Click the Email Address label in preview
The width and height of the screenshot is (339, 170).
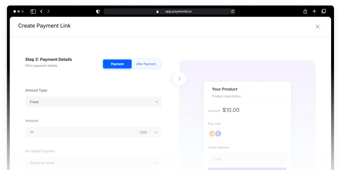pos(219,147)
